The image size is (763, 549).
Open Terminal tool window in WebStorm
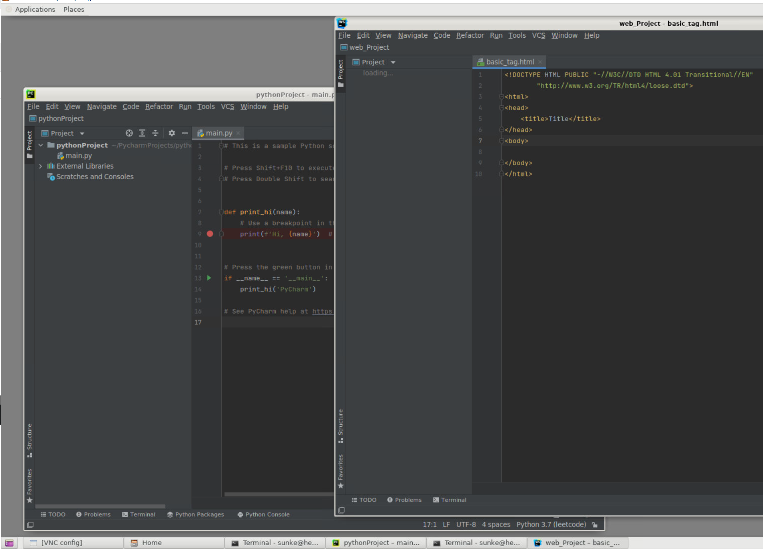(x=450, y=500)
